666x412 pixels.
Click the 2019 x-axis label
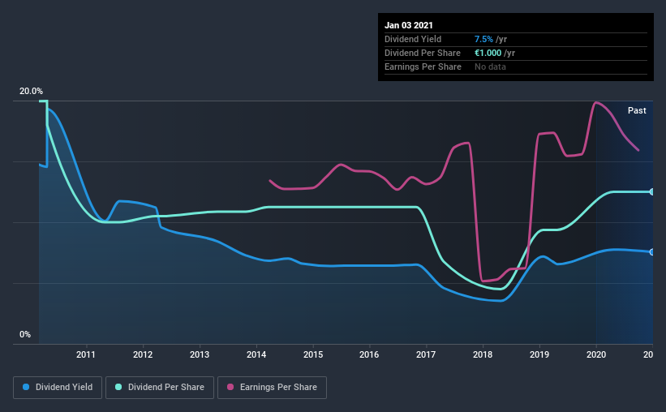click(x=539, y=354)
